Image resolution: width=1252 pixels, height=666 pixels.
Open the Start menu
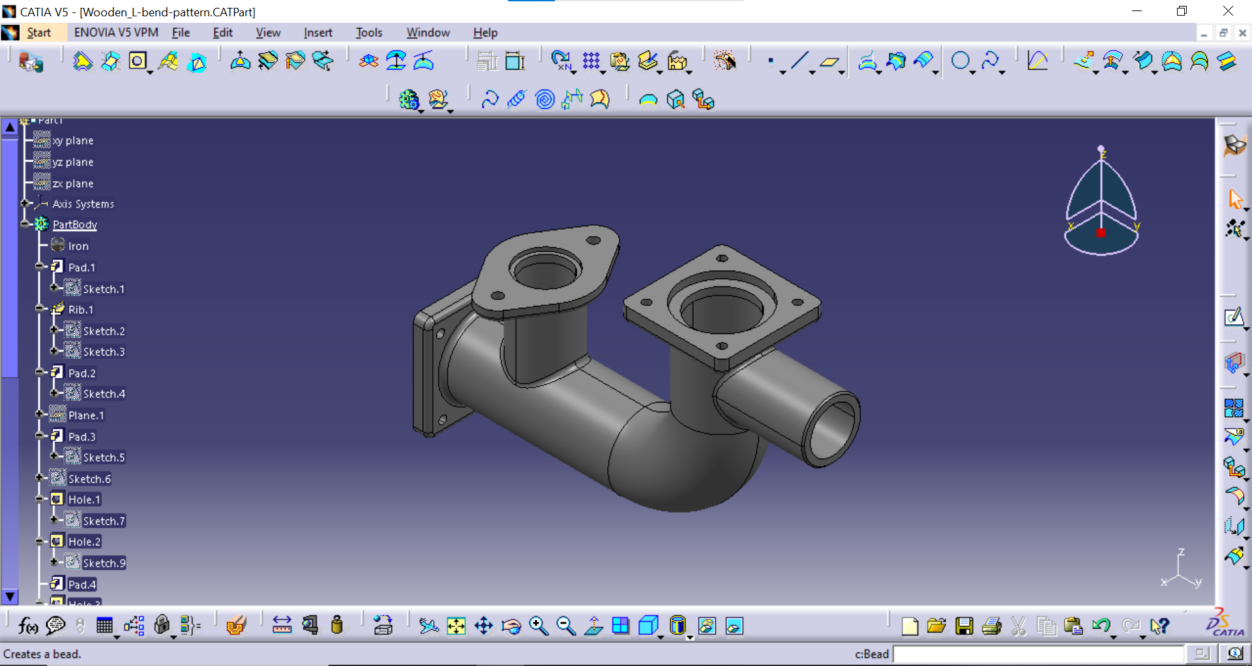click(x=38, y=33)
